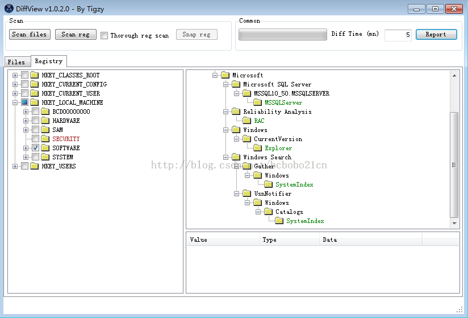468x318 pixels.
Task: Click the HKEY_CLASSES_ROOT folder icon
Action: coord(34,75)
